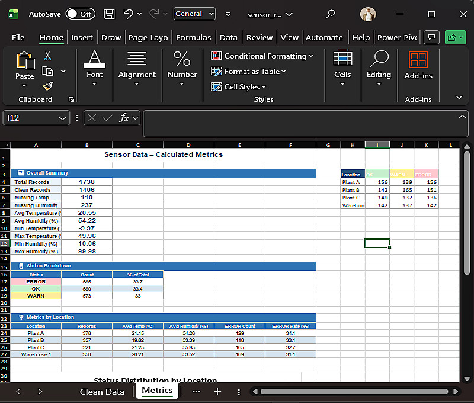Open the General sensitivity label dropdown
474x403 pixels.
[194, 14]
